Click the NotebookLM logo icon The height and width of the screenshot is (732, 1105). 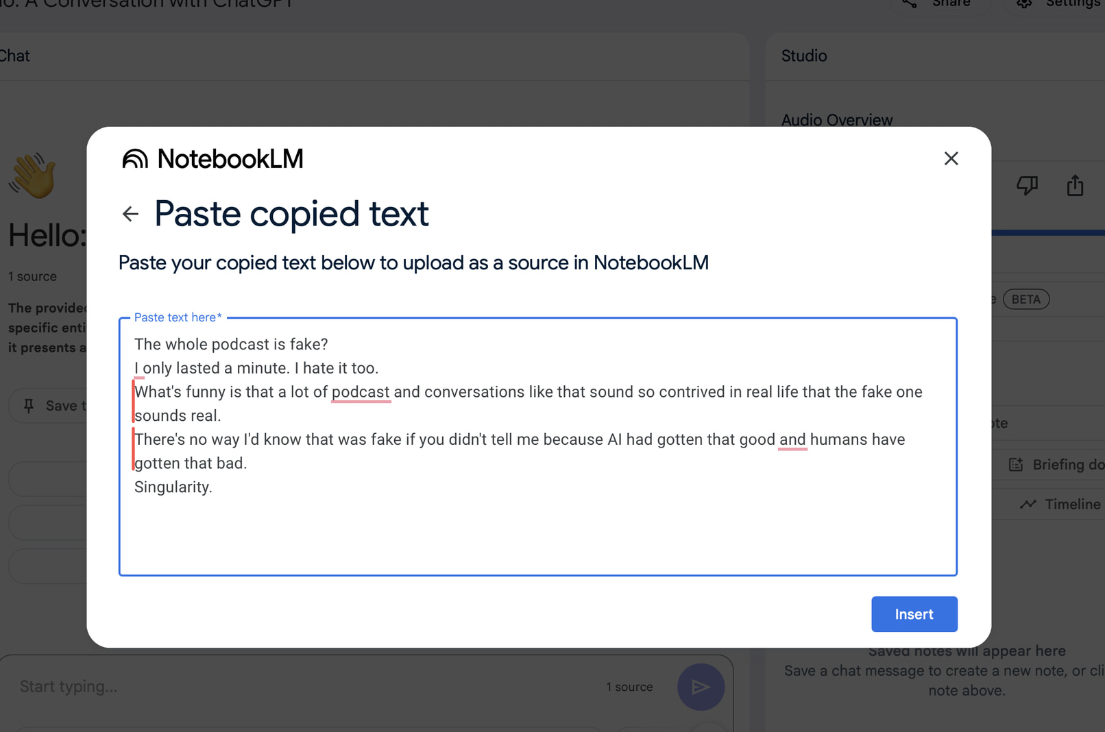tap(135, 159)
